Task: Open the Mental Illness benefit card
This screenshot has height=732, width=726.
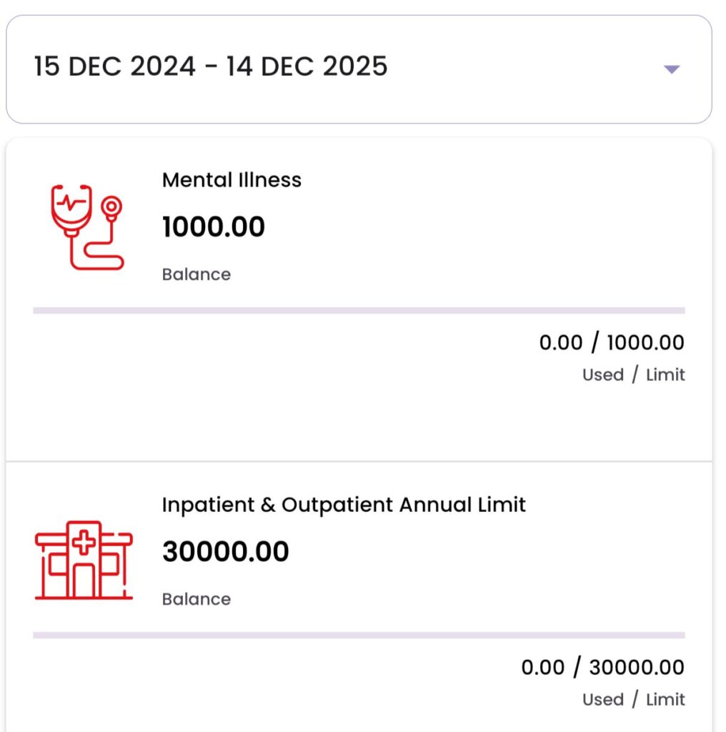Action: (x=359, y=300)
